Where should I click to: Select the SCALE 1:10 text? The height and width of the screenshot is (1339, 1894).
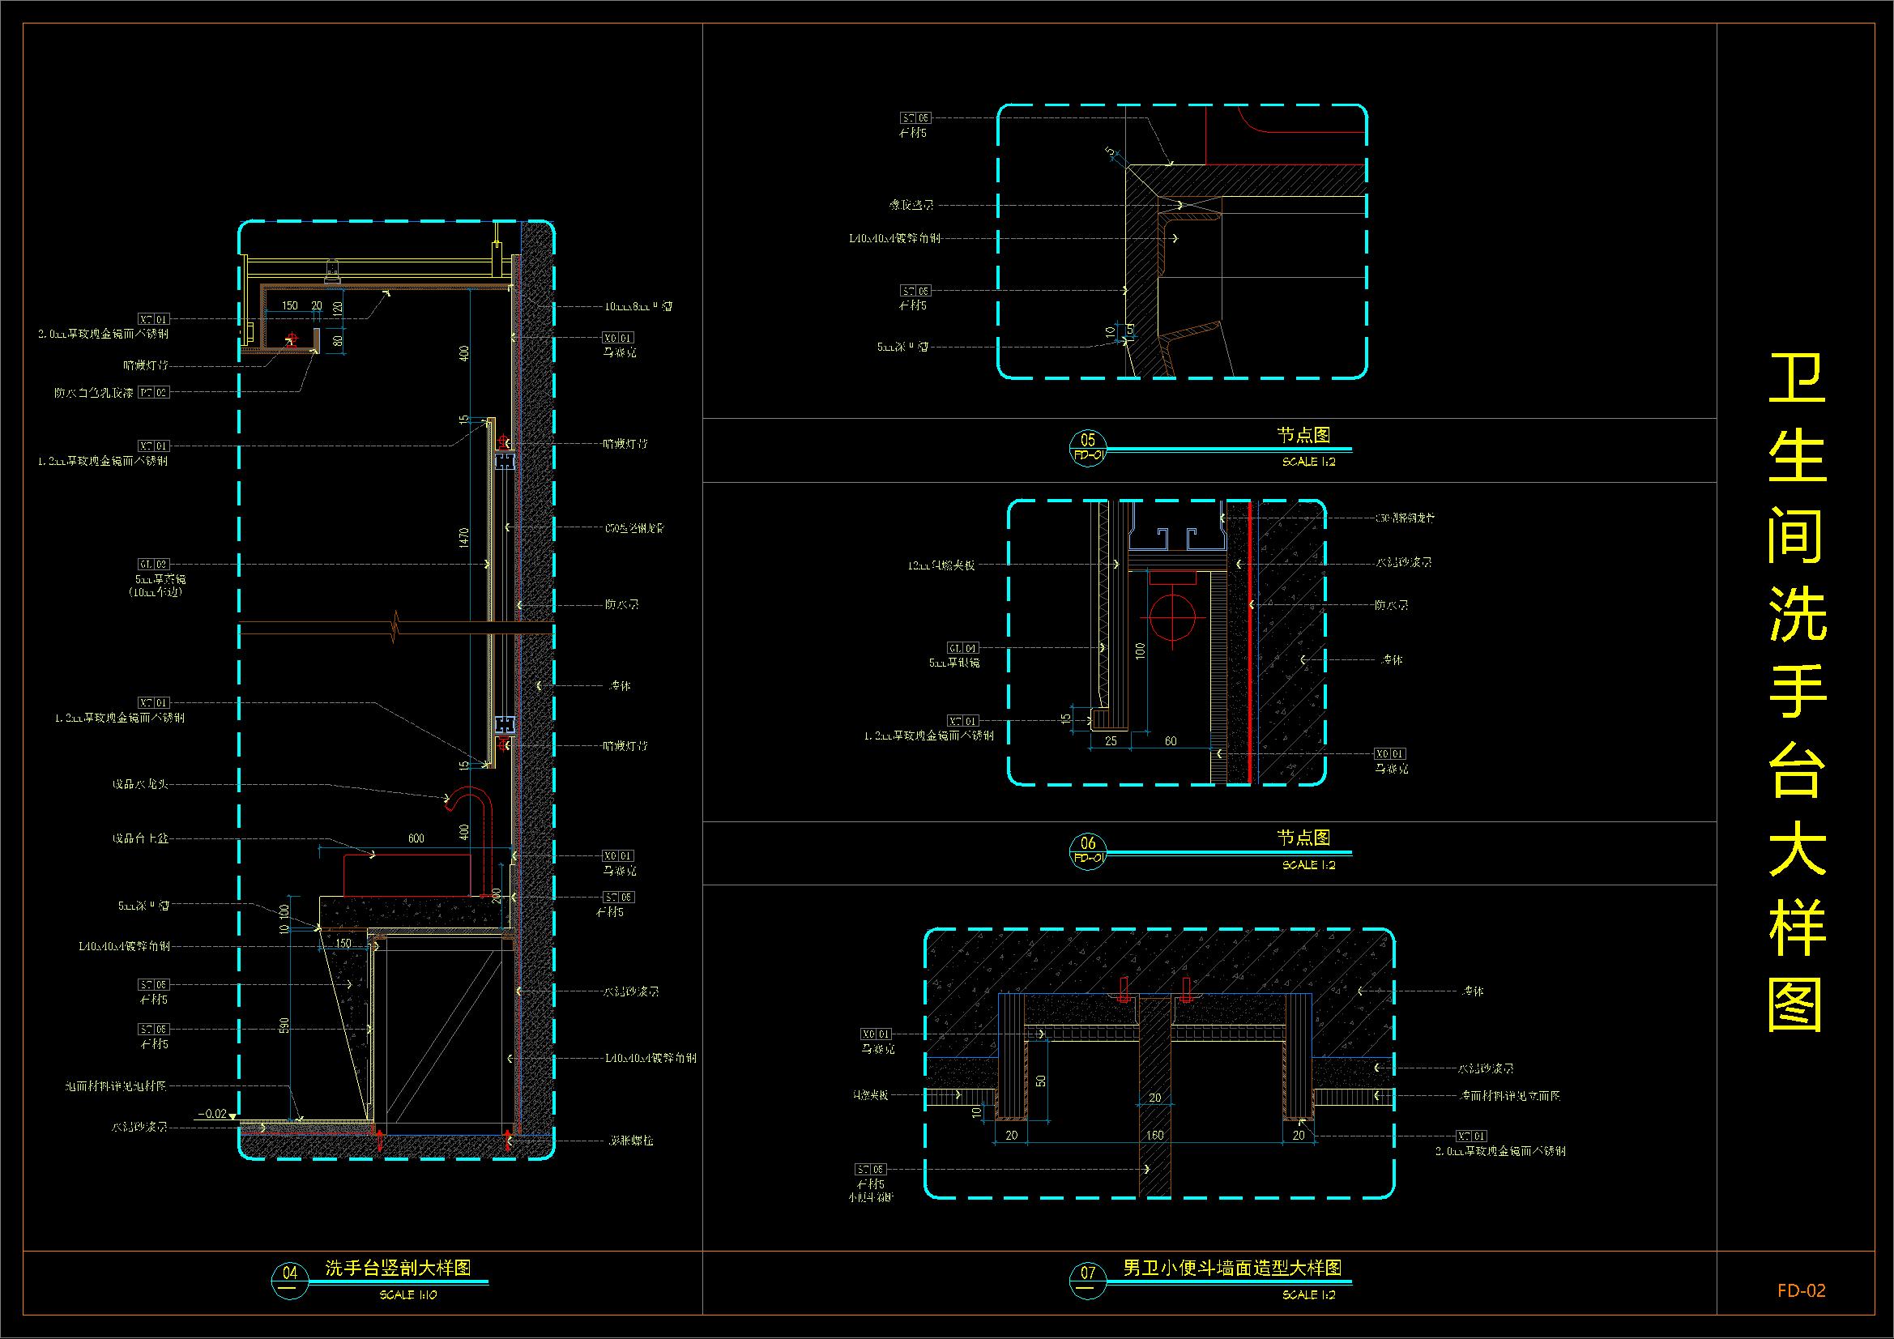pos(408,1295)
